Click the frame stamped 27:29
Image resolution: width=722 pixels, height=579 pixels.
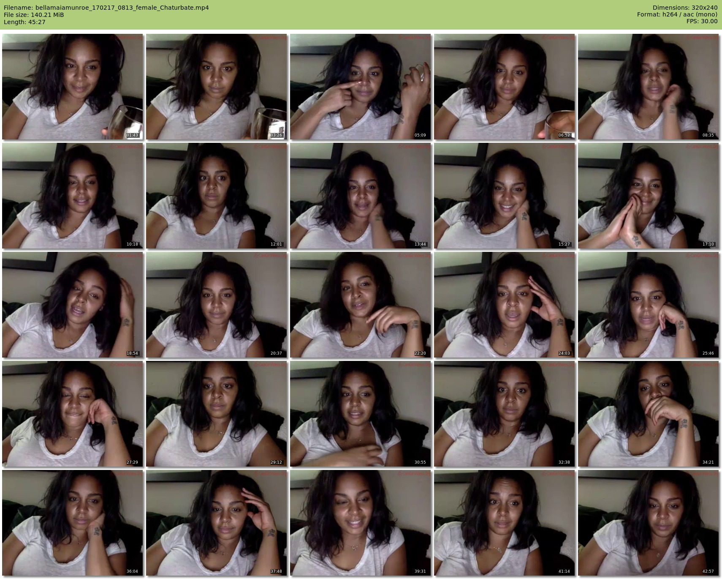coord(73,414)
